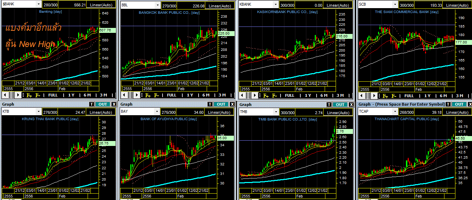This screenshot has height=200, width=472.
Task: Click left scroll arrow below KBANK chart
Action: pos(242,95)
